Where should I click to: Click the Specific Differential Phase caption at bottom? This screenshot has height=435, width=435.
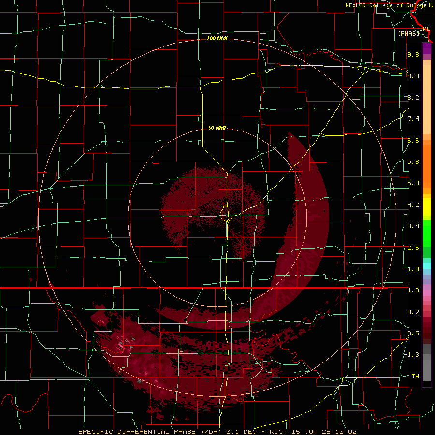point(217,432)
